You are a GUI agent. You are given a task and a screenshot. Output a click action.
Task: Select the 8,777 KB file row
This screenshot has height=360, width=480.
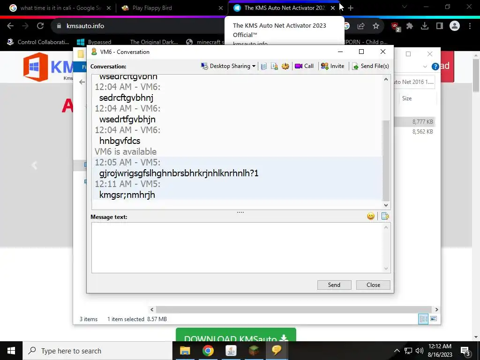tap(415, 121)
